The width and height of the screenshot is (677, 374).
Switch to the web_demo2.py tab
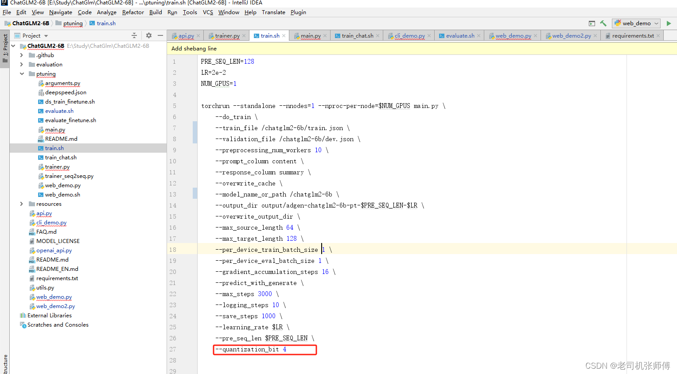[x=571, y=36]
